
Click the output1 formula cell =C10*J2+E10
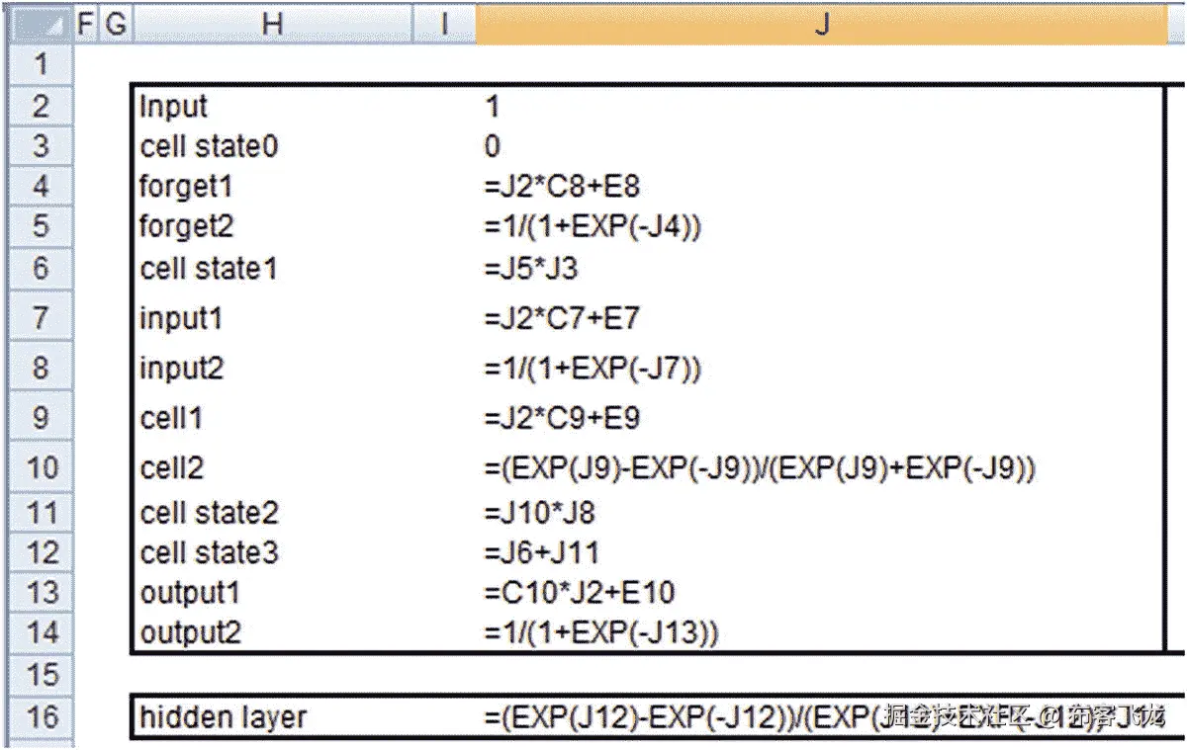click(692, 593)
